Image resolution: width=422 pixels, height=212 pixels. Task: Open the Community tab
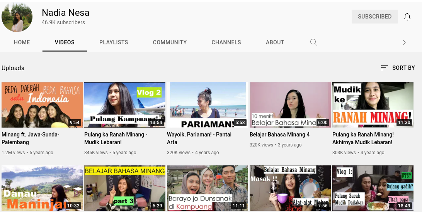[x=170, y=42]
